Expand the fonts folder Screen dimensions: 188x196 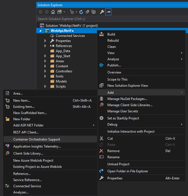[x=45, y=76]
